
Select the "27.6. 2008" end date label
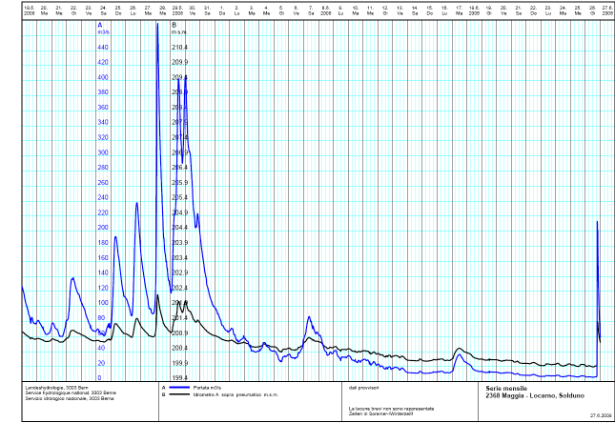tap(607, 10)
